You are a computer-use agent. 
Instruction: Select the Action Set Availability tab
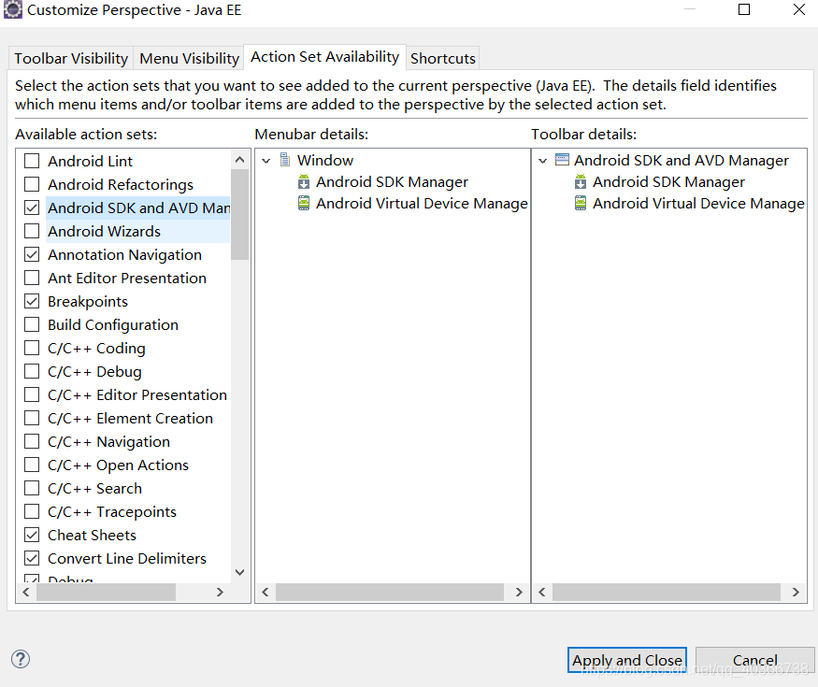click(324, 56)
